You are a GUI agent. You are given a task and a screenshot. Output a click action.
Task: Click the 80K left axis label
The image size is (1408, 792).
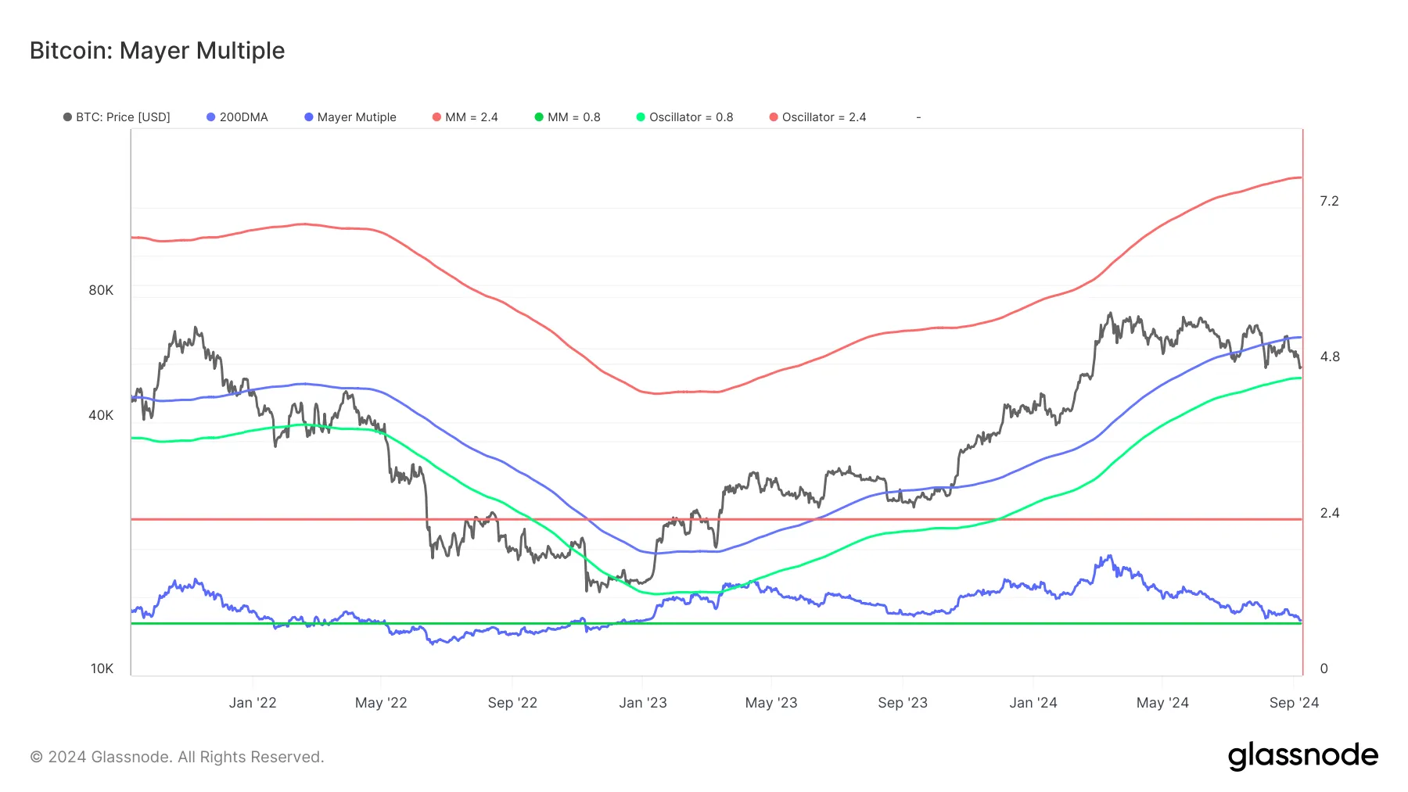101,290
